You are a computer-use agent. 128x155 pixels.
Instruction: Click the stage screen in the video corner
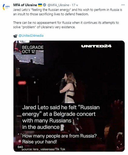pyautogui.click(x=29, y=57)
